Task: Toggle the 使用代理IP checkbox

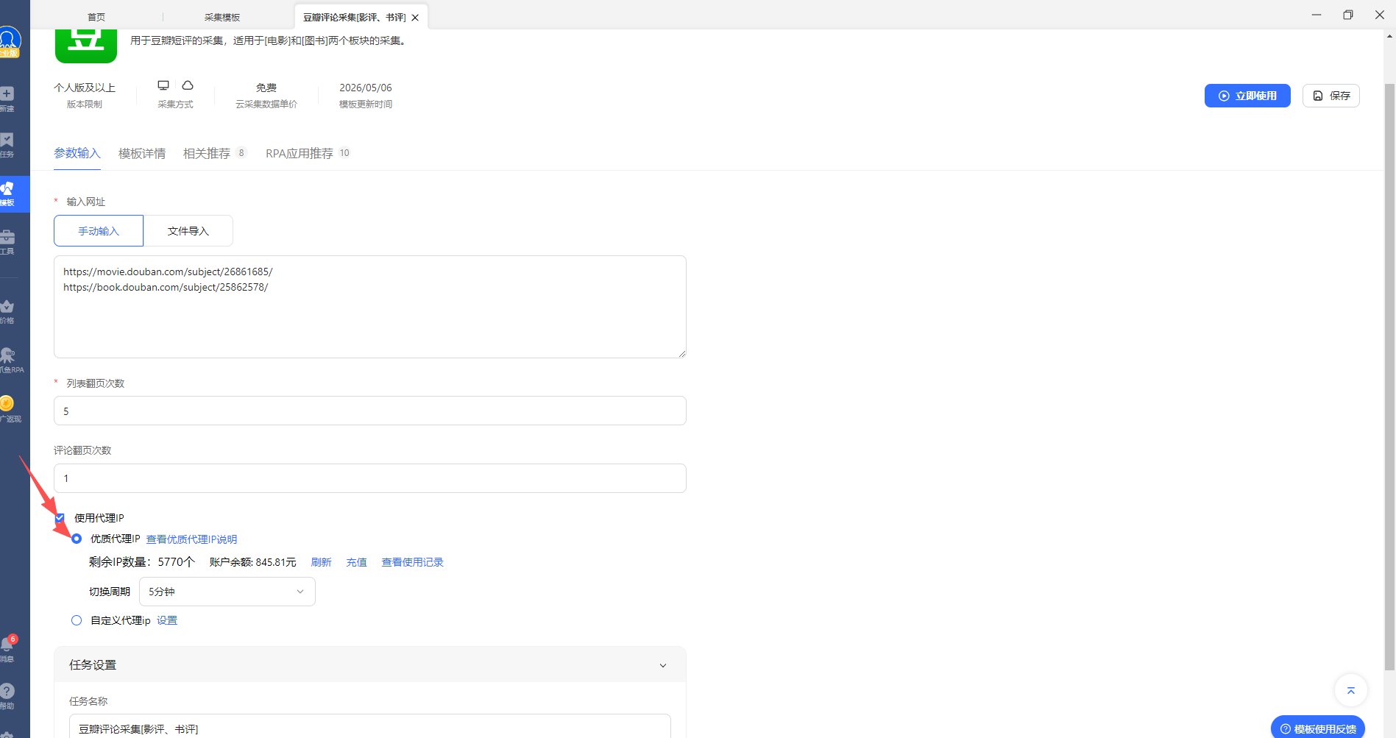Action: pos(60,518)
